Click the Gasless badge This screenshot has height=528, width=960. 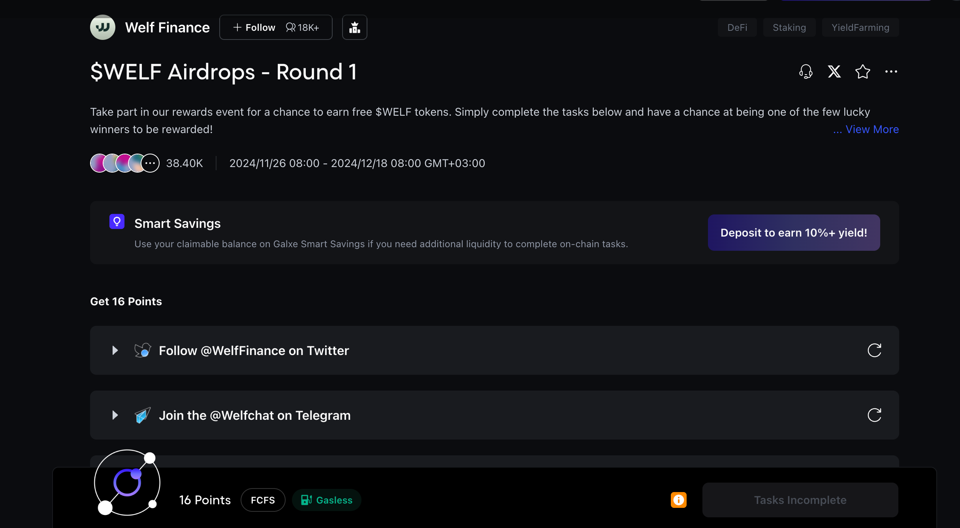click(327, 500)
